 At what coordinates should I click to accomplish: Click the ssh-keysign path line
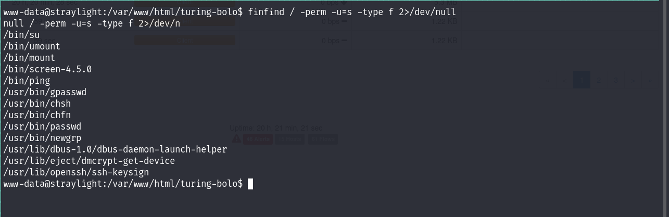[76, 172]
